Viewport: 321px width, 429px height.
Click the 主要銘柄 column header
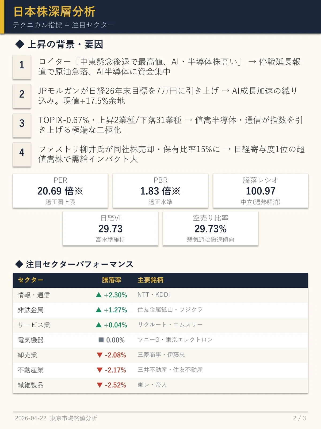[150, 280]
